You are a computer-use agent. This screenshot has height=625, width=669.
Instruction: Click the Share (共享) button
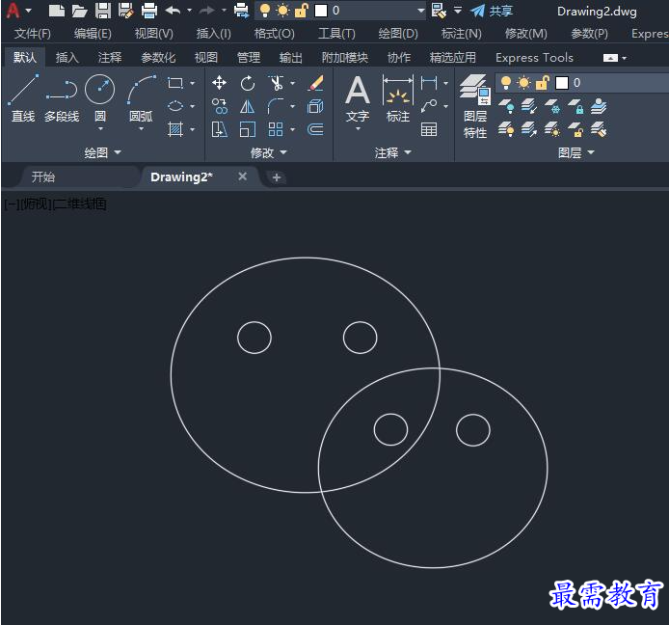click(492, 11)
